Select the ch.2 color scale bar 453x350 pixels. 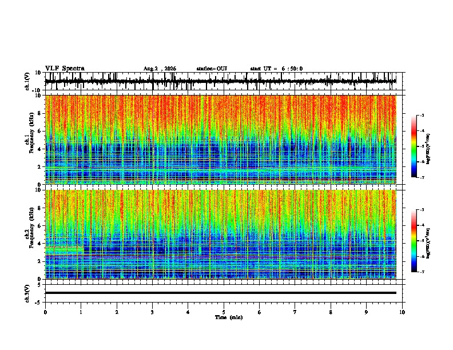pyautogui.click(x=414, y=241)
